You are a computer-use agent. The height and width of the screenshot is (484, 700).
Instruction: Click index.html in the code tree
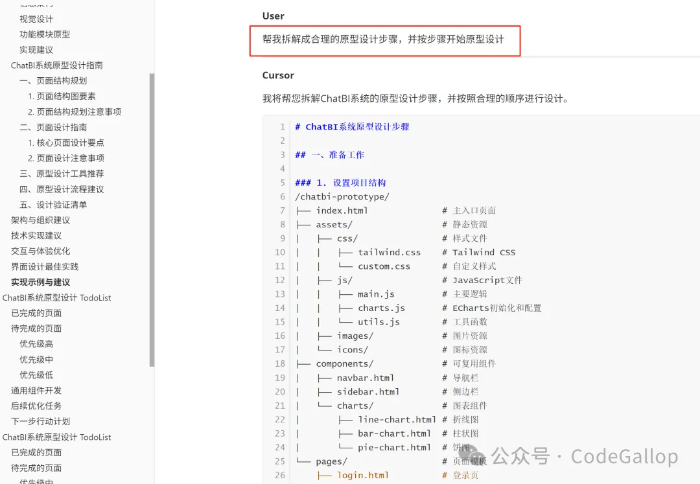(342, 211)
